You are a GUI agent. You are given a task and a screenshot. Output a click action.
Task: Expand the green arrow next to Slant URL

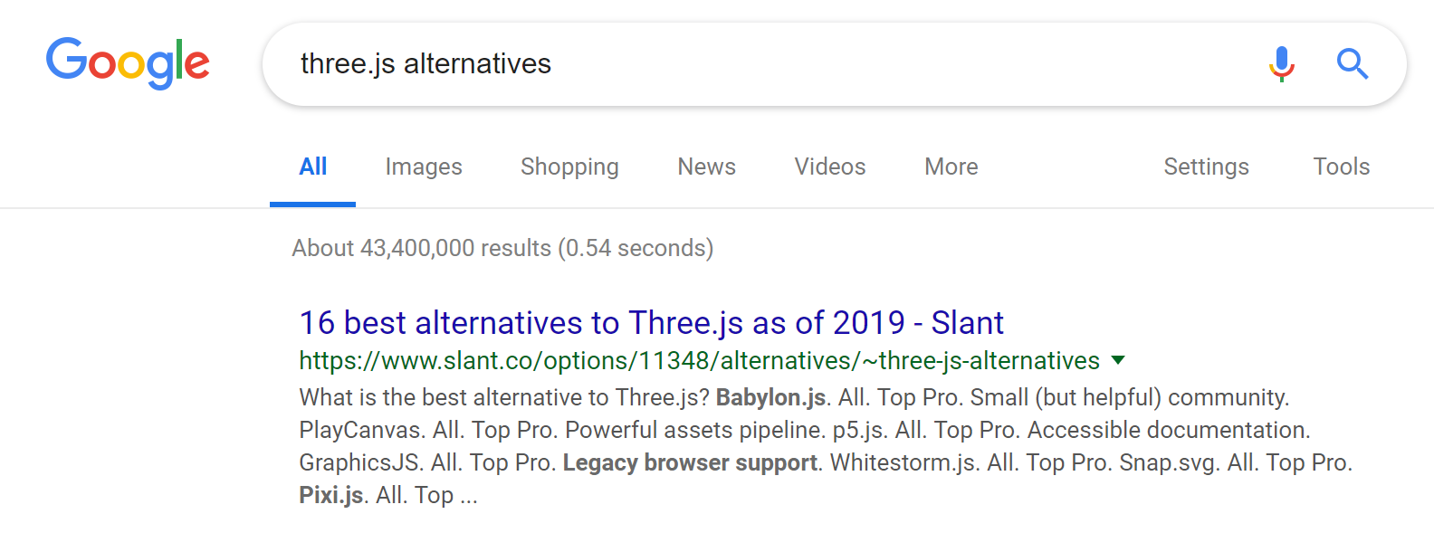pyautogui.click(x=1118, y=360)
